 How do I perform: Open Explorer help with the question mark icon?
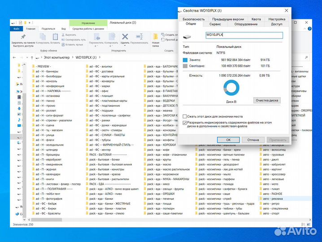click(x=309, y=29)
